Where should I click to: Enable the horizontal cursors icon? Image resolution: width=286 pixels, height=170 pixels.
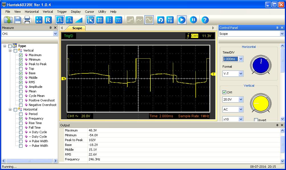[119, 20]
